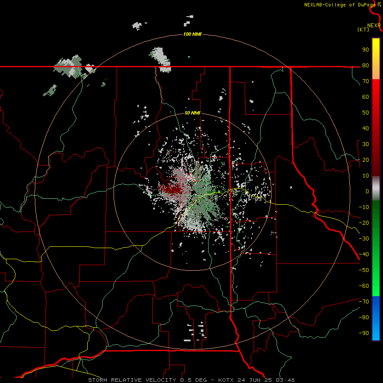Click the 60 value on velocity scale

tap(366, 97)
